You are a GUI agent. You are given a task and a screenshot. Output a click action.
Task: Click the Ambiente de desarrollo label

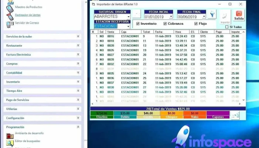[x=29, y=133]
